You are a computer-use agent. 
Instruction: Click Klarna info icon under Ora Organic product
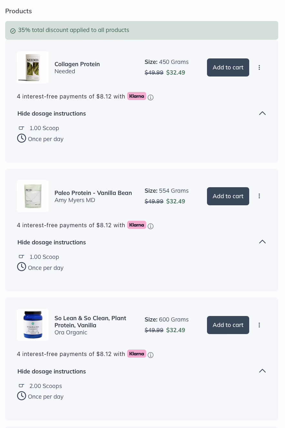click(151, 355)
